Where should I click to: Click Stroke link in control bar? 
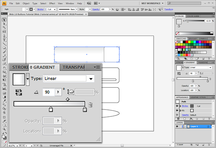(40, 9)
